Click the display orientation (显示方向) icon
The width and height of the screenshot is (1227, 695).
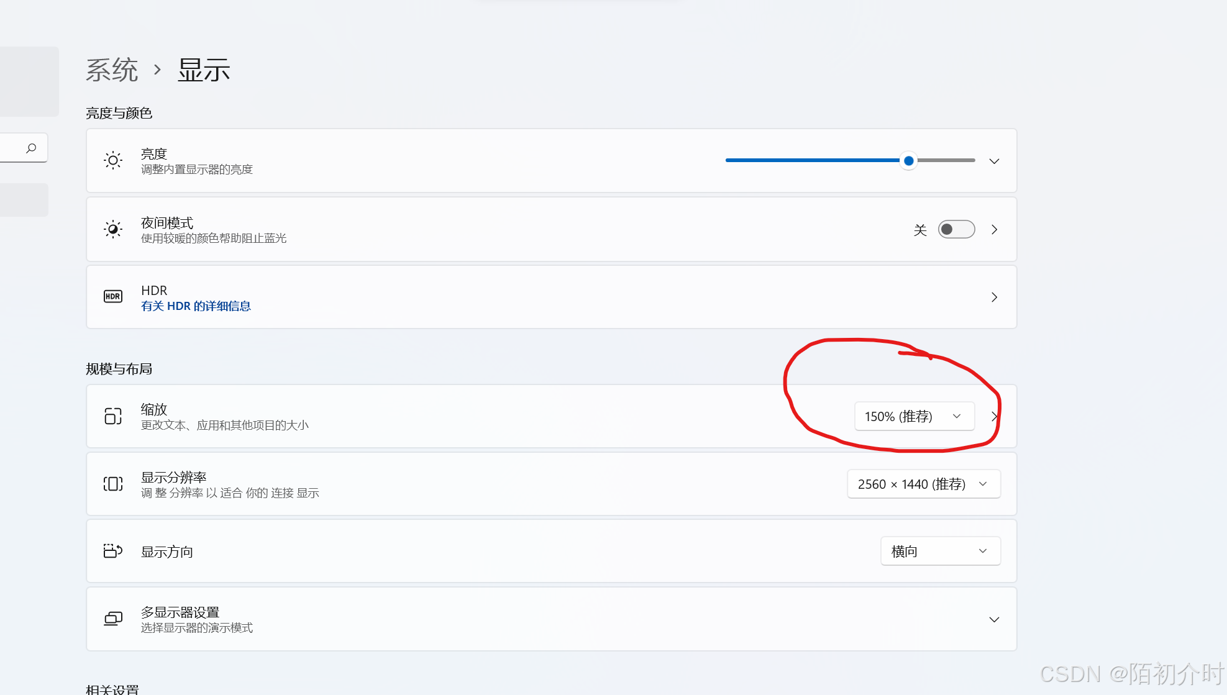click(x=113, y=551)
